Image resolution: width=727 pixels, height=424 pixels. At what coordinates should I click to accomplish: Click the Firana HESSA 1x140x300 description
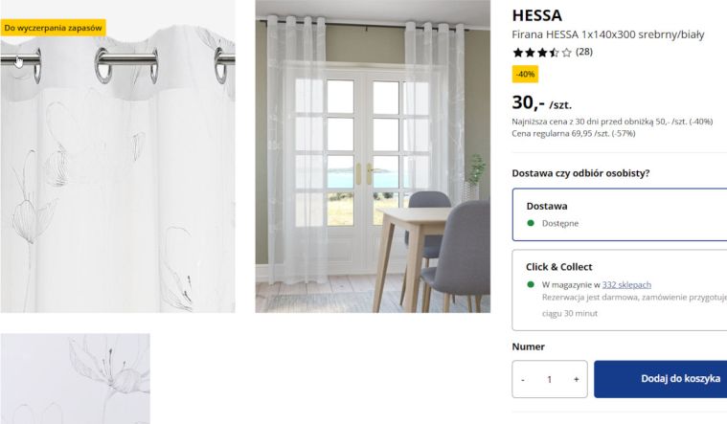[x=608, y=34]
